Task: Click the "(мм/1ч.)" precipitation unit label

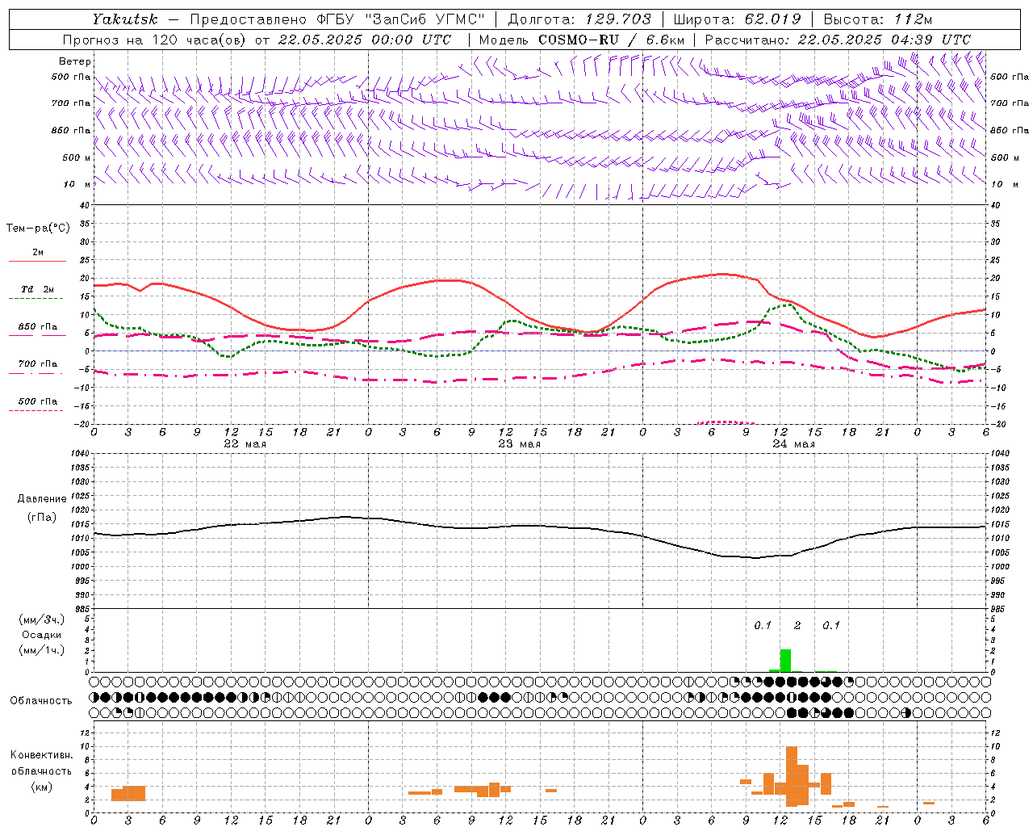Action: pos(42,650)
